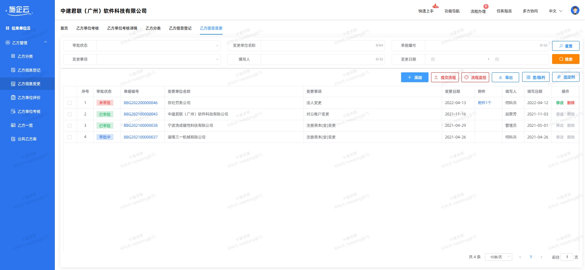Image resolution: width=585 pixels, height=270 pixels.
Task: Open user avatar profile menu
Action: pos(575,11)
